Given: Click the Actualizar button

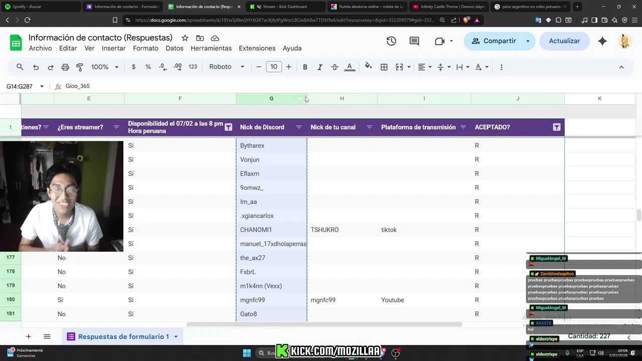Looking at the screenshot, I should [564, 41].
